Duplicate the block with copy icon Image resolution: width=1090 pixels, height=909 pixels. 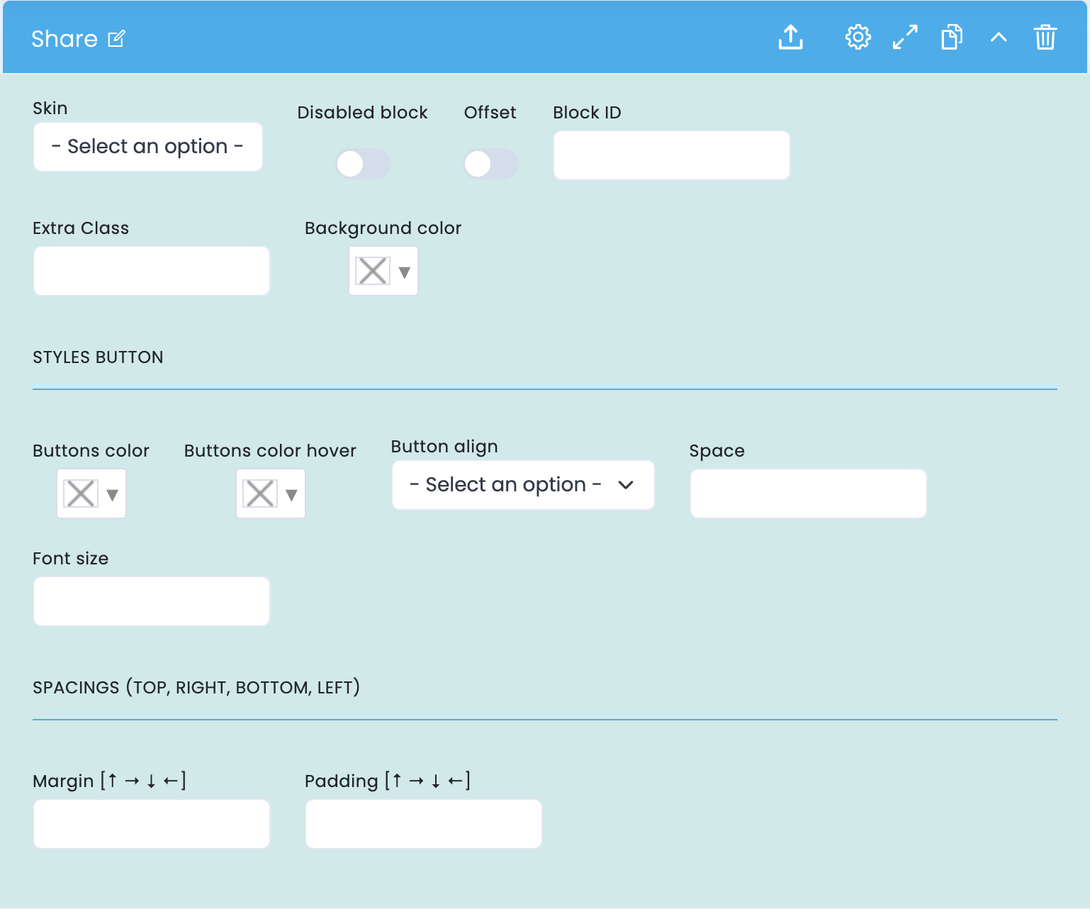pyautogui.click(x=952, y=37)
